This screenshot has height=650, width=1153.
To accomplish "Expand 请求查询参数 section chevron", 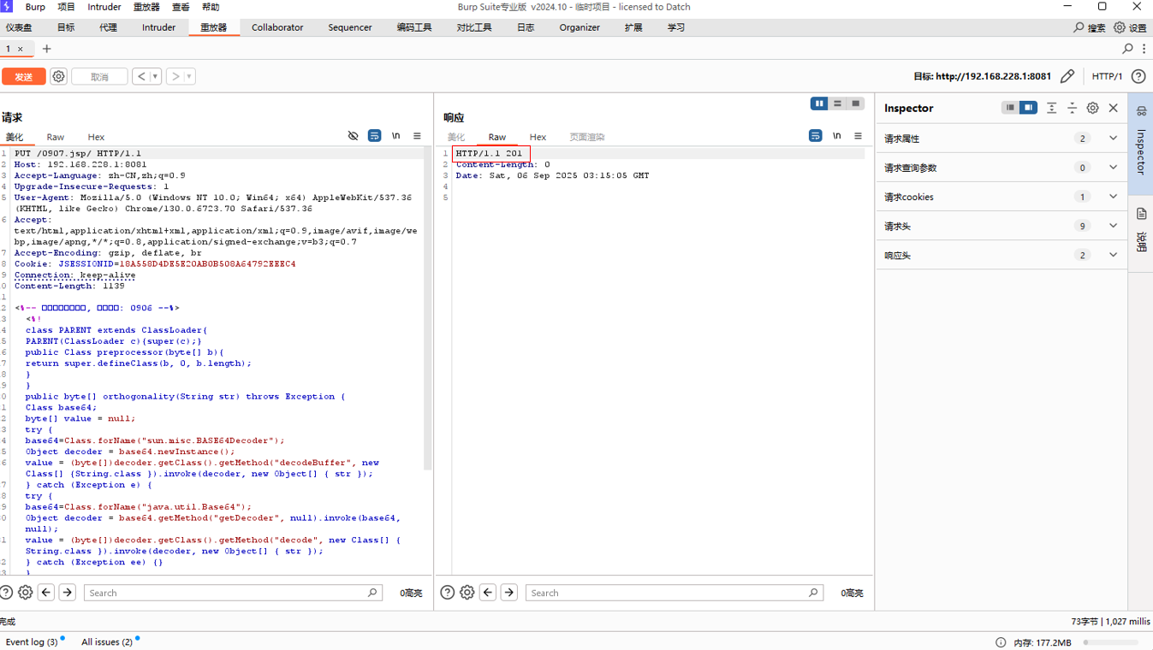I will (1113, 168).
